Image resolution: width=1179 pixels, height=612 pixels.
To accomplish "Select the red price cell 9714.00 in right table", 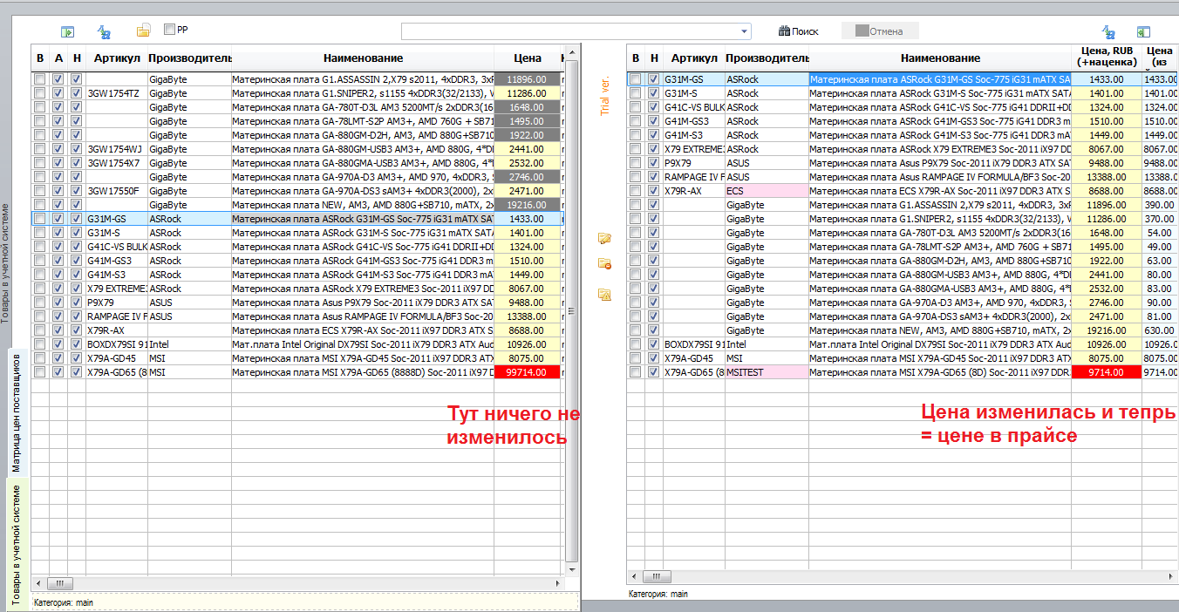I will tap(1106, 372).
